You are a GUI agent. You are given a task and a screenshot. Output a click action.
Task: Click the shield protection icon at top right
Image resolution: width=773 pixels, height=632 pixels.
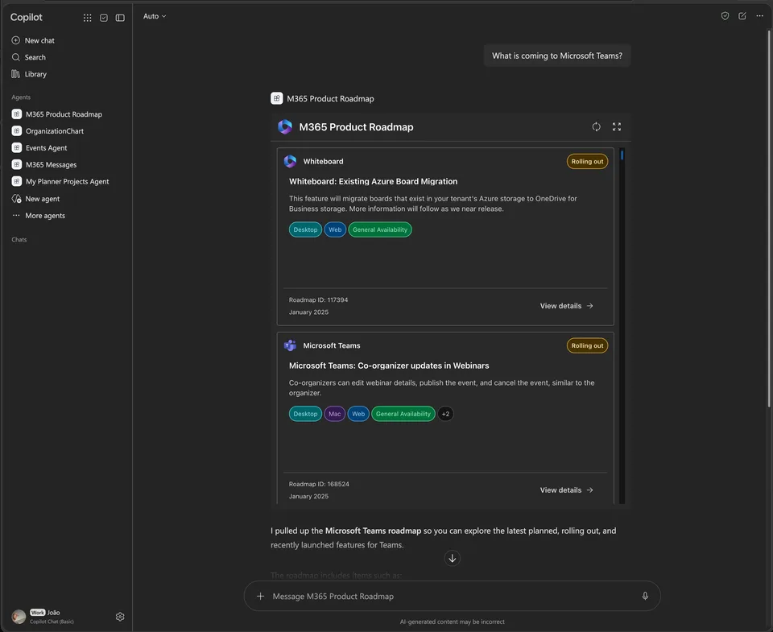[725, 16]
